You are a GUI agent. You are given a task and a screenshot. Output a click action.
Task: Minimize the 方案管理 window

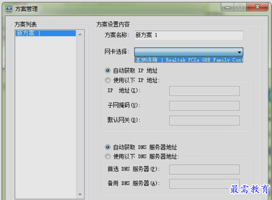point(228,7)
